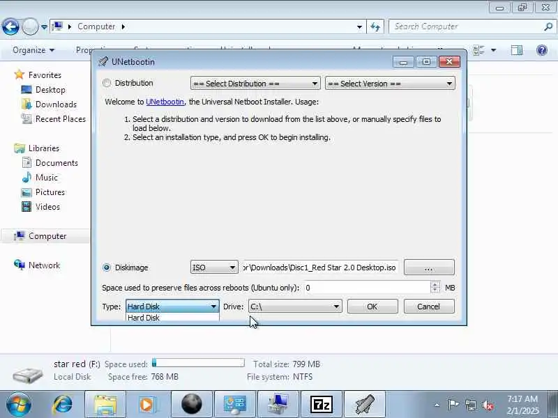Image resolution: width=558 pixels, height=418 pixels.
Task: Open the recent pages history arrow
Action: [x=44, y=26]
